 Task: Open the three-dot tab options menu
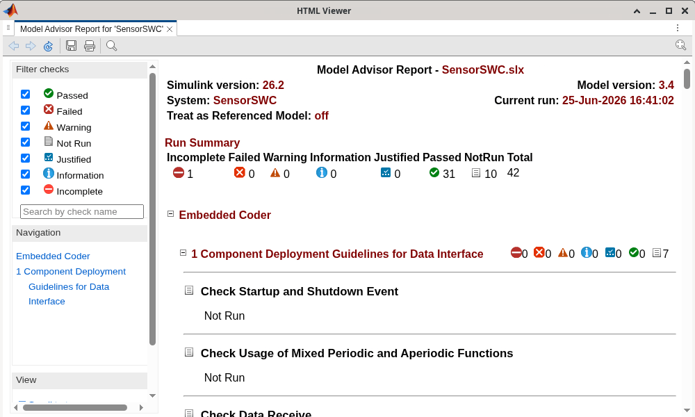(x=677, y=28)
